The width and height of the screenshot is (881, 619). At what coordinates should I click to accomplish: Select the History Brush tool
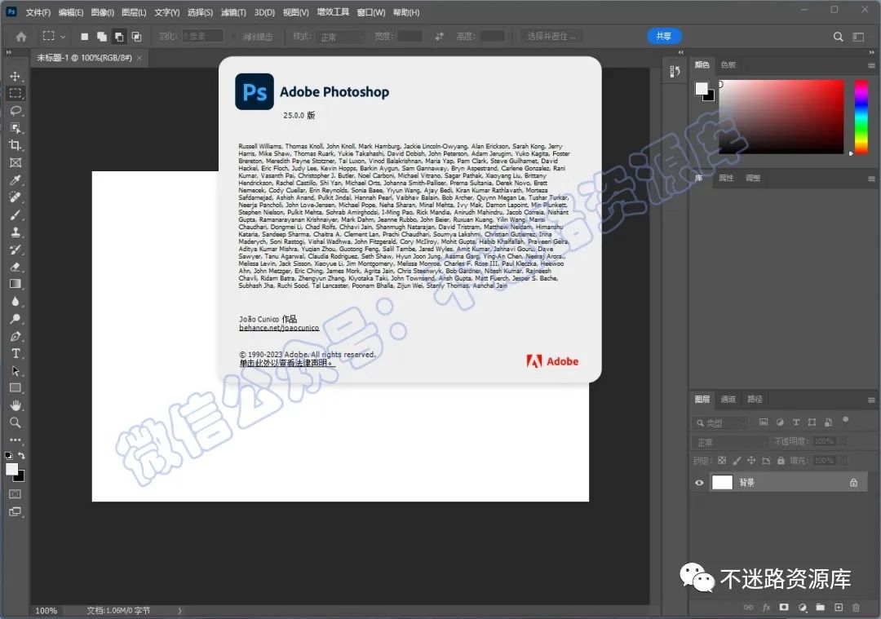pos(15,250)
